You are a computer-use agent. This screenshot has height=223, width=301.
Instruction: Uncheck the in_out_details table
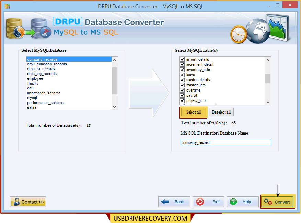tap(182, 60)
